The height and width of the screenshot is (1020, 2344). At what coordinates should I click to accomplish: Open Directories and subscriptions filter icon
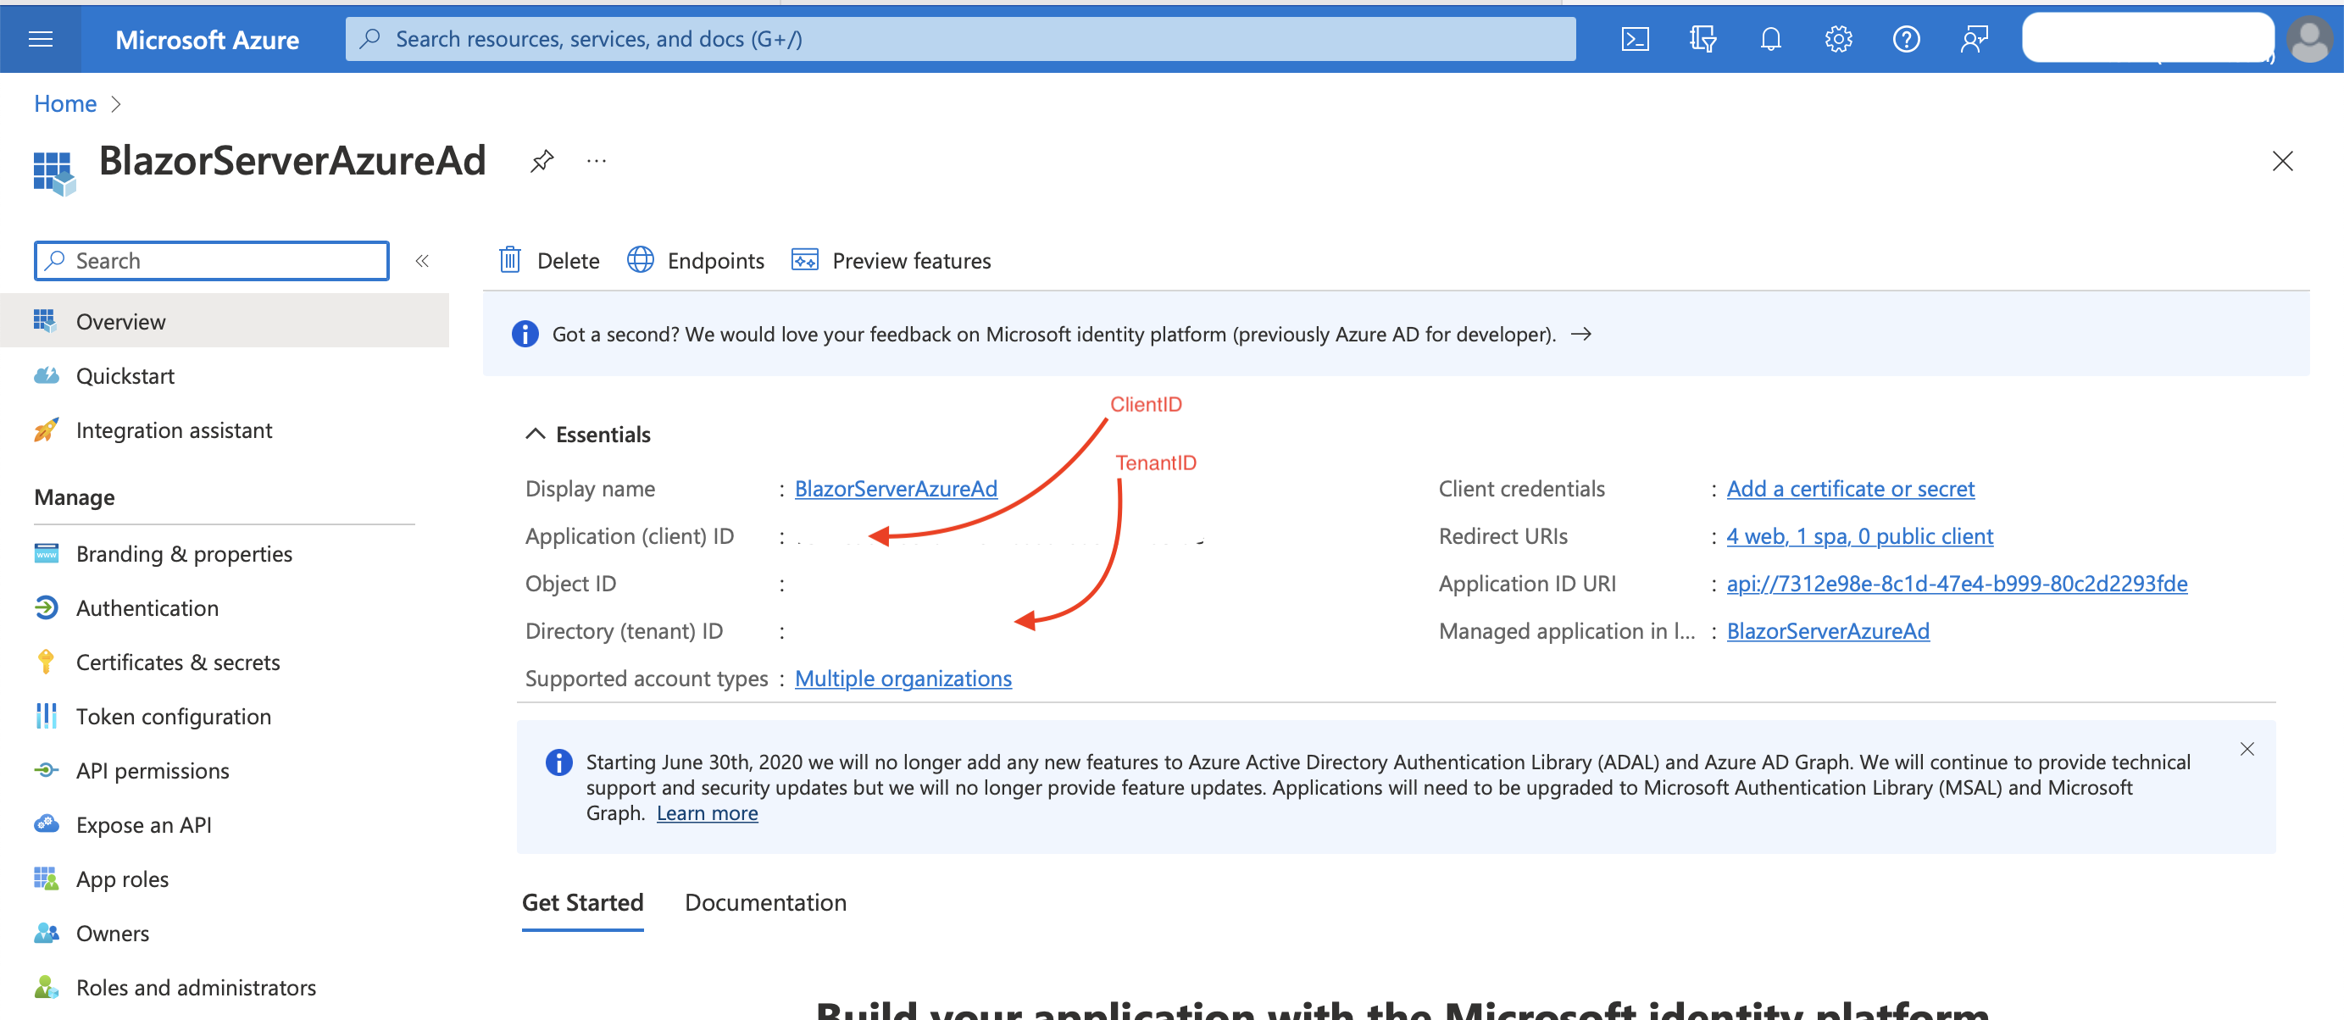pos(1702,39)
